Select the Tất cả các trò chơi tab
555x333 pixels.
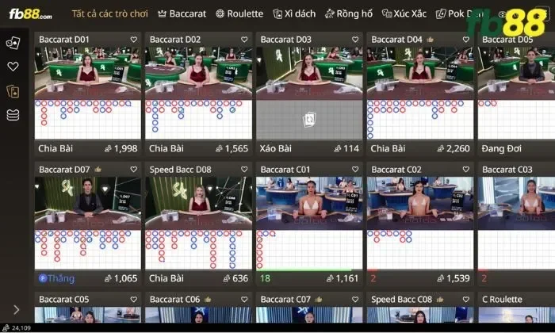110,14
